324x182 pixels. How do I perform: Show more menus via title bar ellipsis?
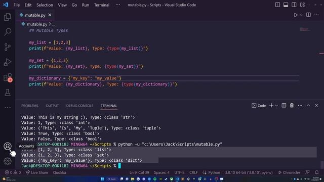pyautogui.click(x=118, y=5)
